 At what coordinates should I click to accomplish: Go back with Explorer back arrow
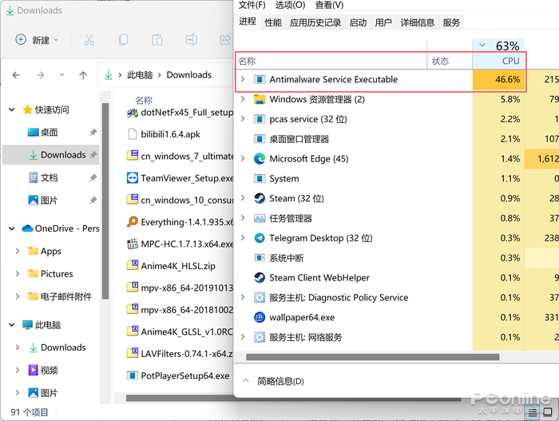pos(16,75)
